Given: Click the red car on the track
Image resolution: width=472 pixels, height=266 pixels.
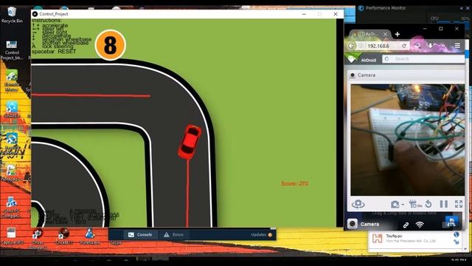Looking at the screenshot, I should [190, 142].
